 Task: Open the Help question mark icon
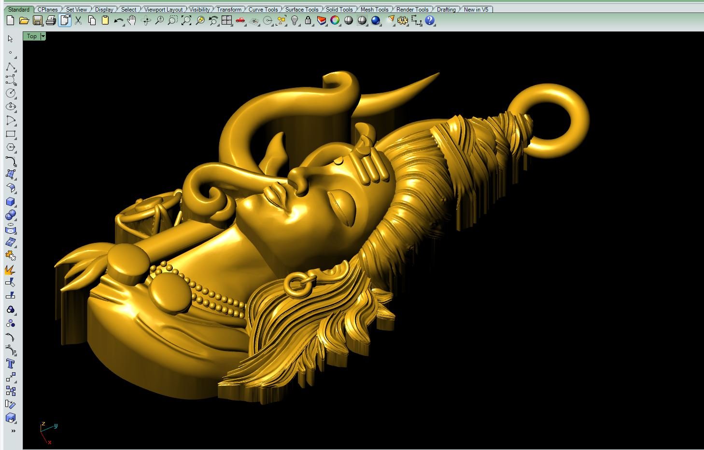(x=430, y=20)
